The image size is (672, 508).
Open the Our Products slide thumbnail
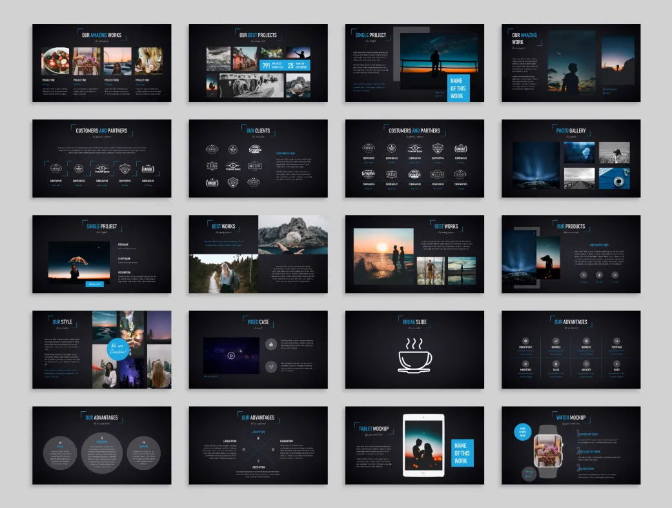(x=571, y=254)
